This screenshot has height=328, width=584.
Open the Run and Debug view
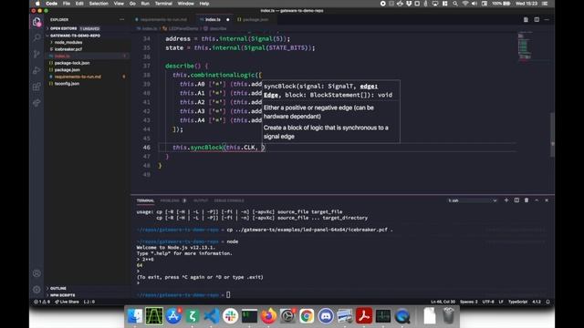pyautogui.click(x=36, y=70)
